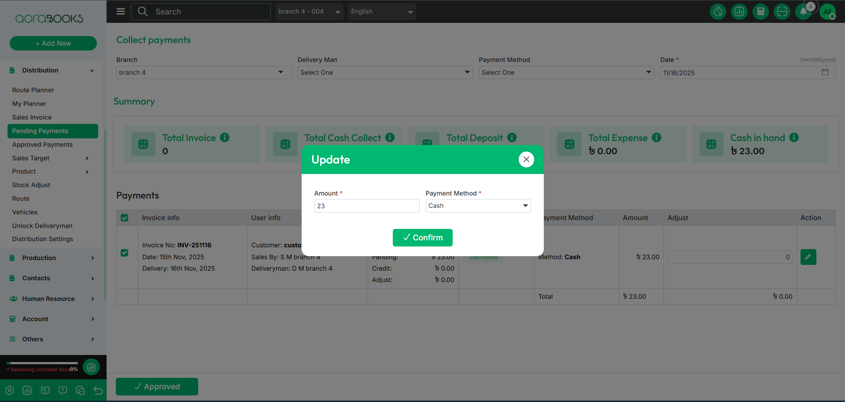Click the Cash in hand info icon
This screenshot has width=845, height=402.
(x=794, y=138)
